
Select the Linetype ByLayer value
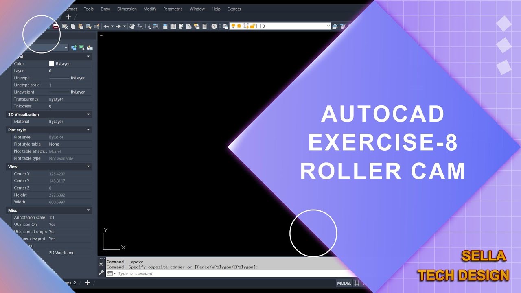[x=70, y=78]
